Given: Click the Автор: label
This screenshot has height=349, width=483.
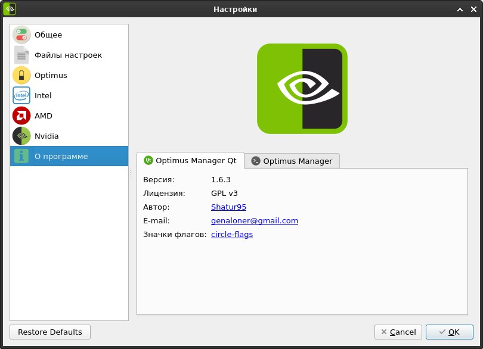Looking at the screenshot, I should coord(156,207).
